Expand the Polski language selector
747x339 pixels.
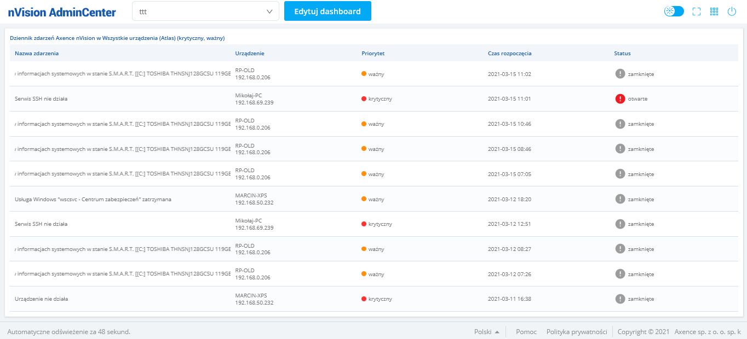click(486, 332)
